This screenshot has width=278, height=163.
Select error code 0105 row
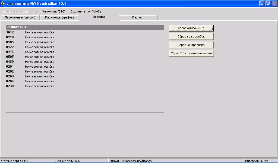click(85, 42)
